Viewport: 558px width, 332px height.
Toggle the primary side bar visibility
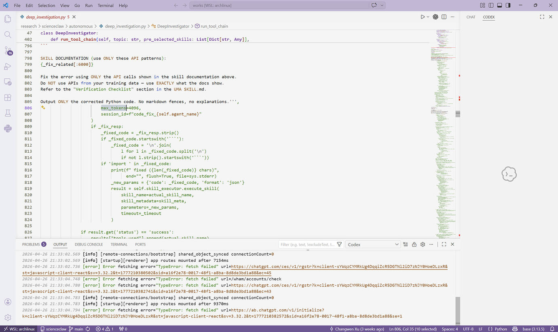(491, 6)
